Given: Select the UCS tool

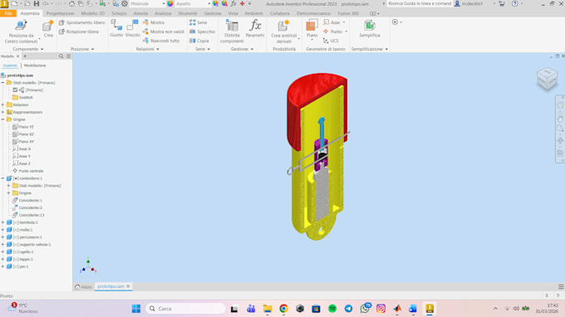Looking at the screenshot, I should click(x=331, y=41).
